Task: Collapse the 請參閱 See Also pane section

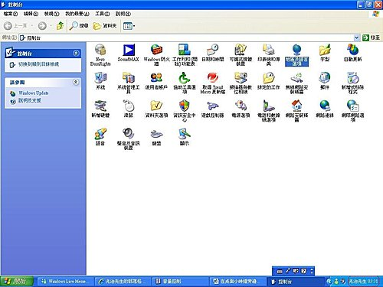Action: point(76,82)
